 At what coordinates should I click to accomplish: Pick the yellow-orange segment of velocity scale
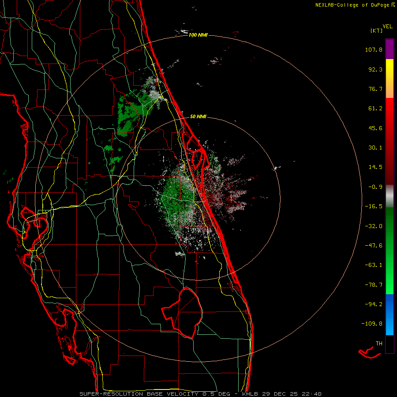click(390, 79)
